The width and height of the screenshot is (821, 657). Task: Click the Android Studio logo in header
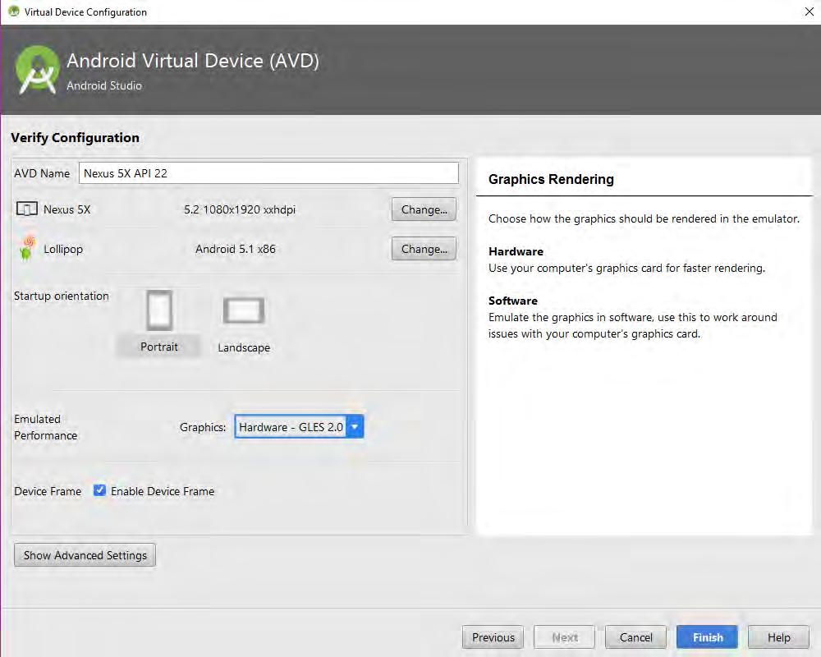37,70
